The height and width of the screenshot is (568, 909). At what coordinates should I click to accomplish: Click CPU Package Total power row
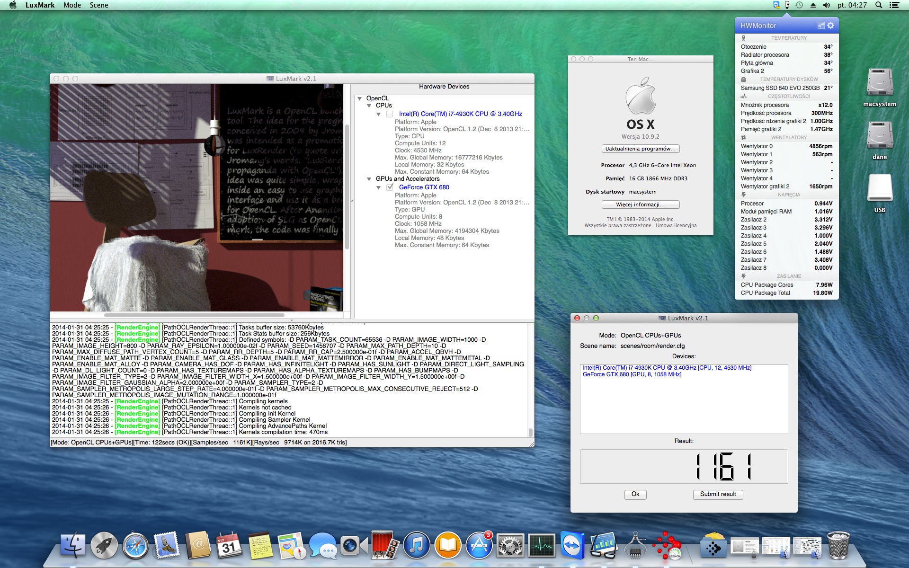click(x=786, y=293)
